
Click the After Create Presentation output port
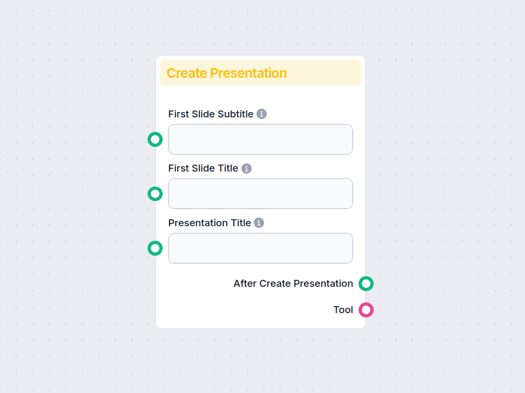366,284
